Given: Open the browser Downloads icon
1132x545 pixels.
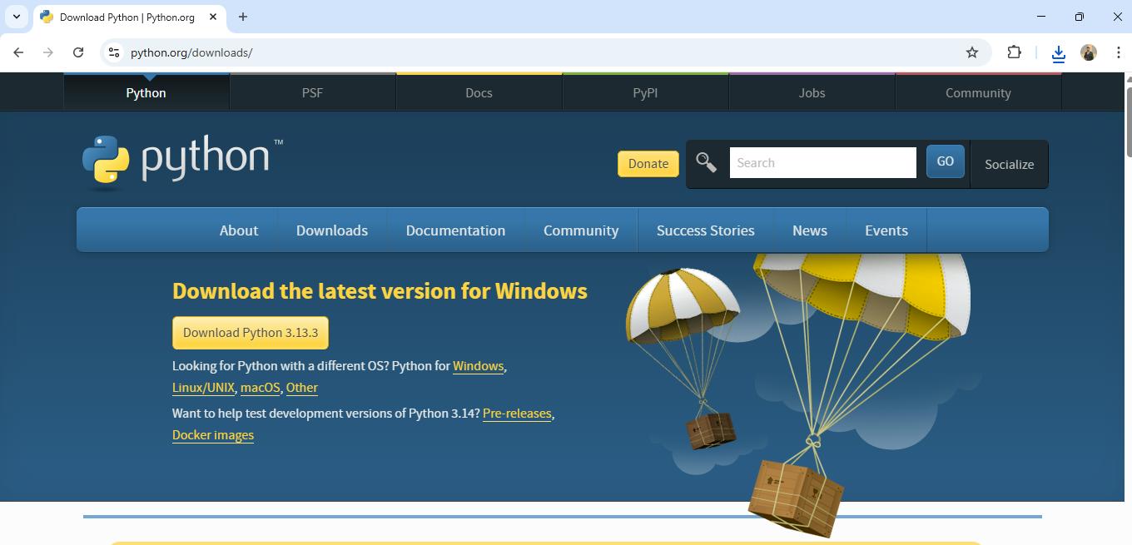Looking at the screenshot, I should pyautogui.click(x=1058, y=53).
